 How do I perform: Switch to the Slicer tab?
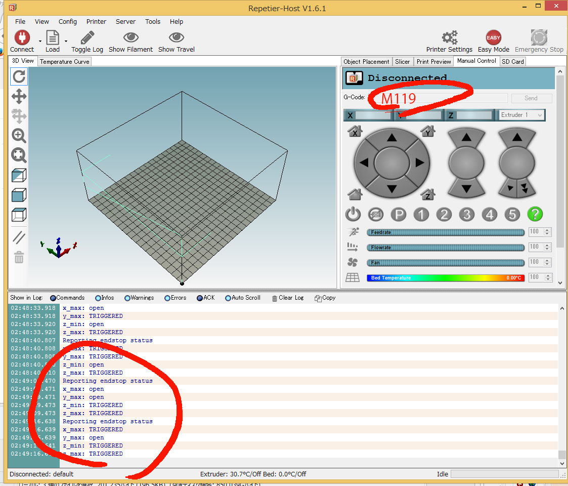(x=403, y=62)
